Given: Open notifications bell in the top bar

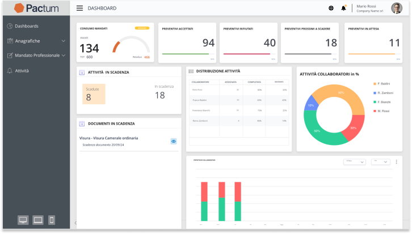Looking at the screenshot, I should pyautogui.click(x=343, y=8).
